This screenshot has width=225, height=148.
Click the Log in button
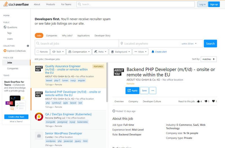point(202,4)
